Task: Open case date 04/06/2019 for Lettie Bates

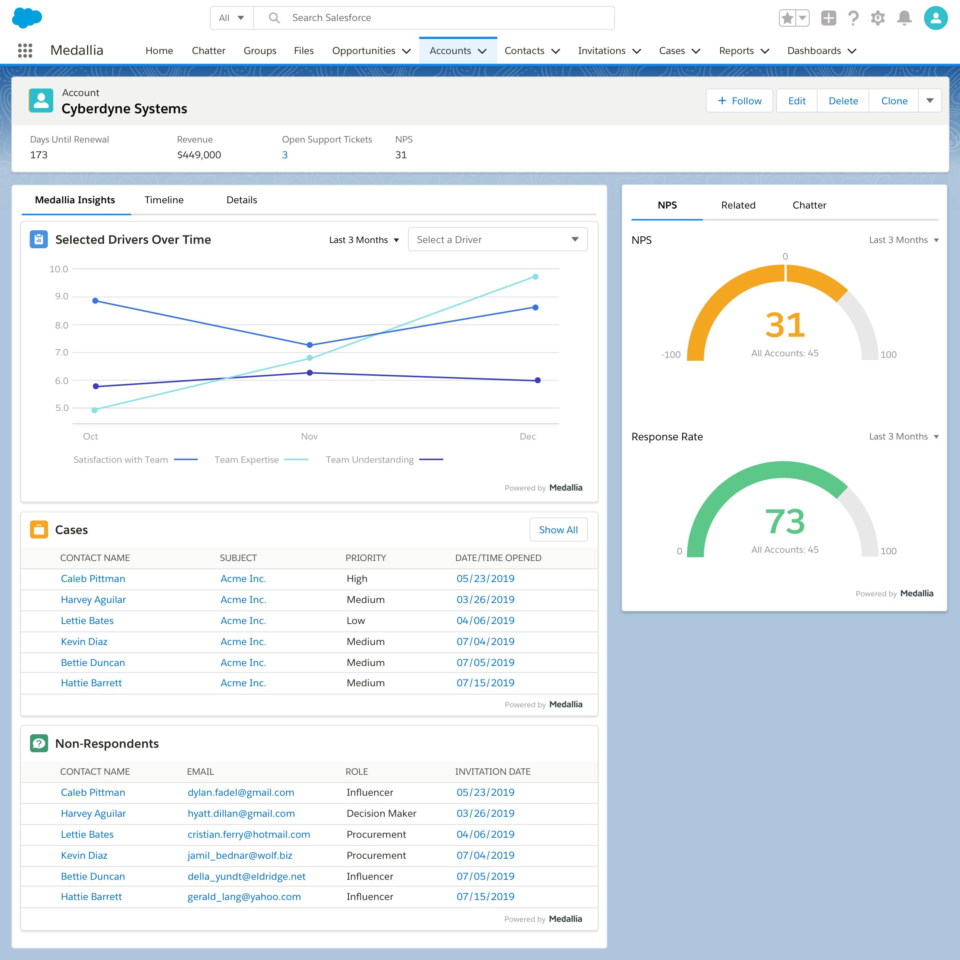Action: click(x=485, y=621)
